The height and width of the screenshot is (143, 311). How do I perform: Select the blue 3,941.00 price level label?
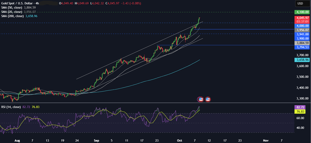[x=302, y=34]
